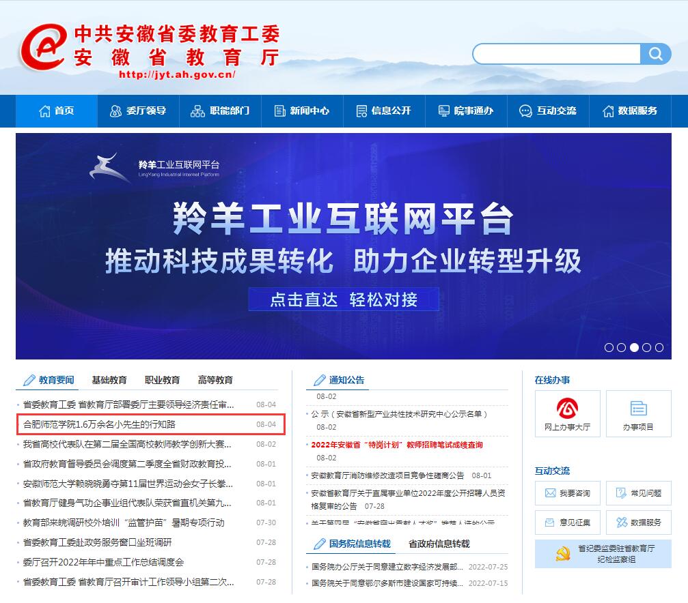Open 特岗计划 exam results link
This screenshot has height=603, width=688.
(396, 445)
